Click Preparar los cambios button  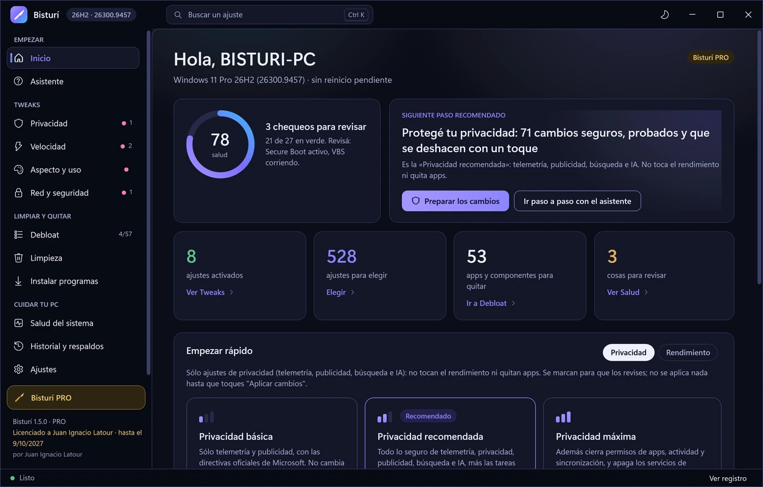455,201
